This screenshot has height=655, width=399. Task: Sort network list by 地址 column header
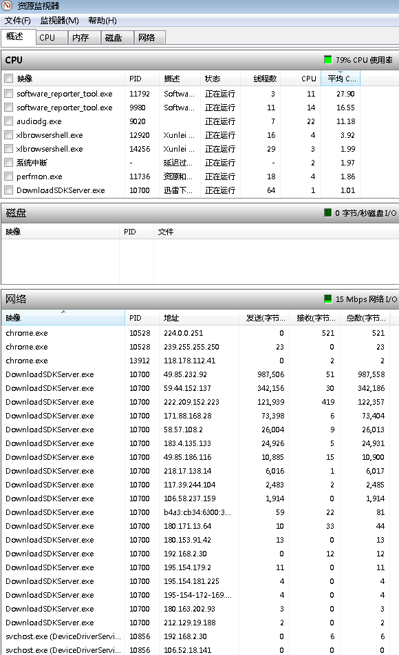tap(199, 317)
